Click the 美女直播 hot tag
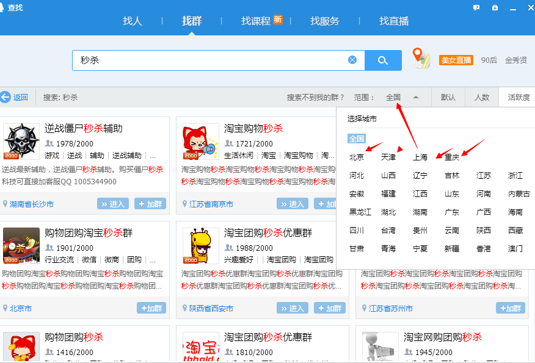The height and width of the screenshot is (363, 535). [x=456, y=60]
